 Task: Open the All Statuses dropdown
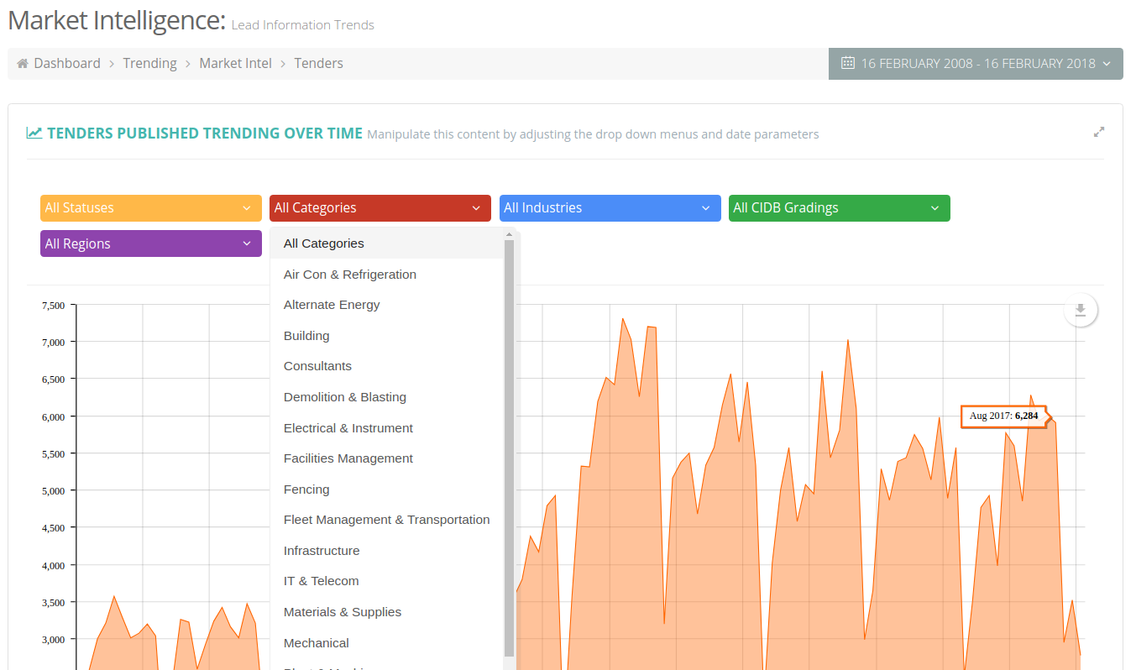(151, 208)
